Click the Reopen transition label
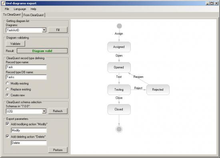 click(x=138, y=77)
